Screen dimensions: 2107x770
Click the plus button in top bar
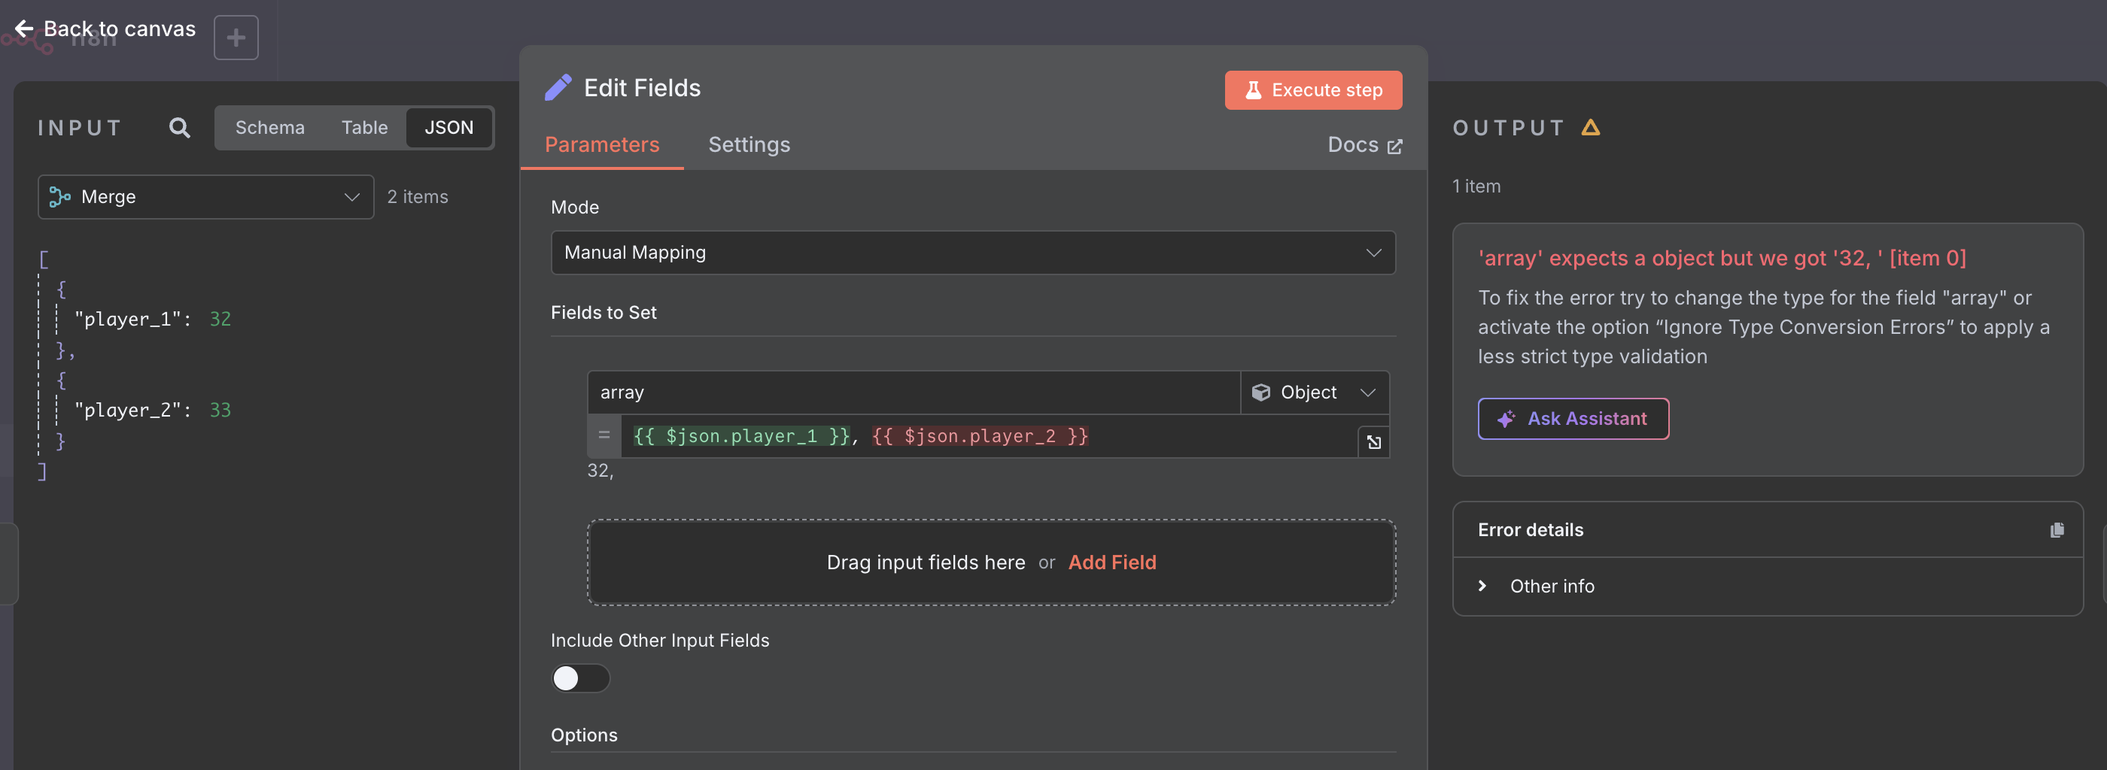click(236, 38)
